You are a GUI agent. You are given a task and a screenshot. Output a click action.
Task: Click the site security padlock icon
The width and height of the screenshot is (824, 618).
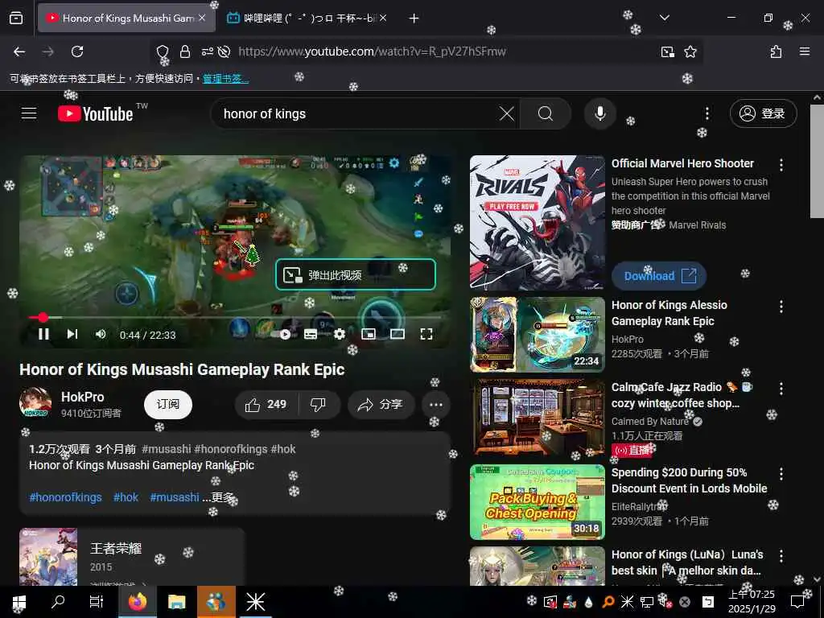(184, 51)
